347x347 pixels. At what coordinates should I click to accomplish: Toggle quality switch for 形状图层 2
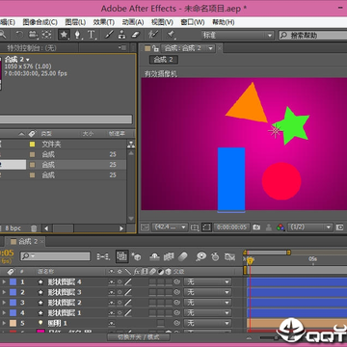coord(128,303)
